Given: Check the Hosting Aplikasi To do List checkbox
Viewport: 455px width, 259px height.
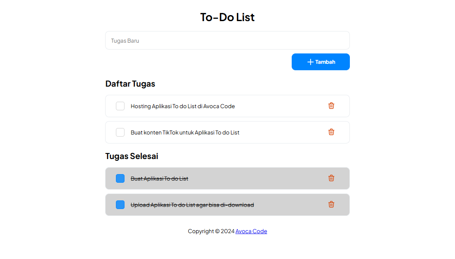Looking at the screenshot, I should (120, 106).
